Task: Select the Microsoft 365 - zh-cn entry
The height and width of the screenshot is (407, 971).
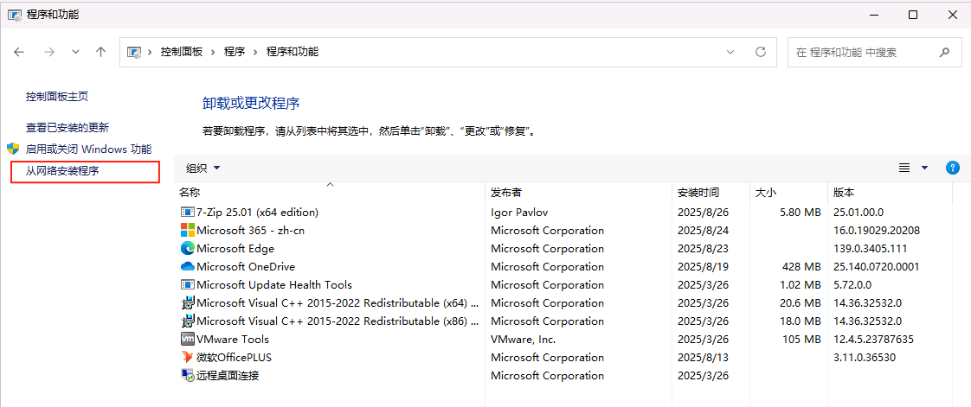Action: (250, 231)
